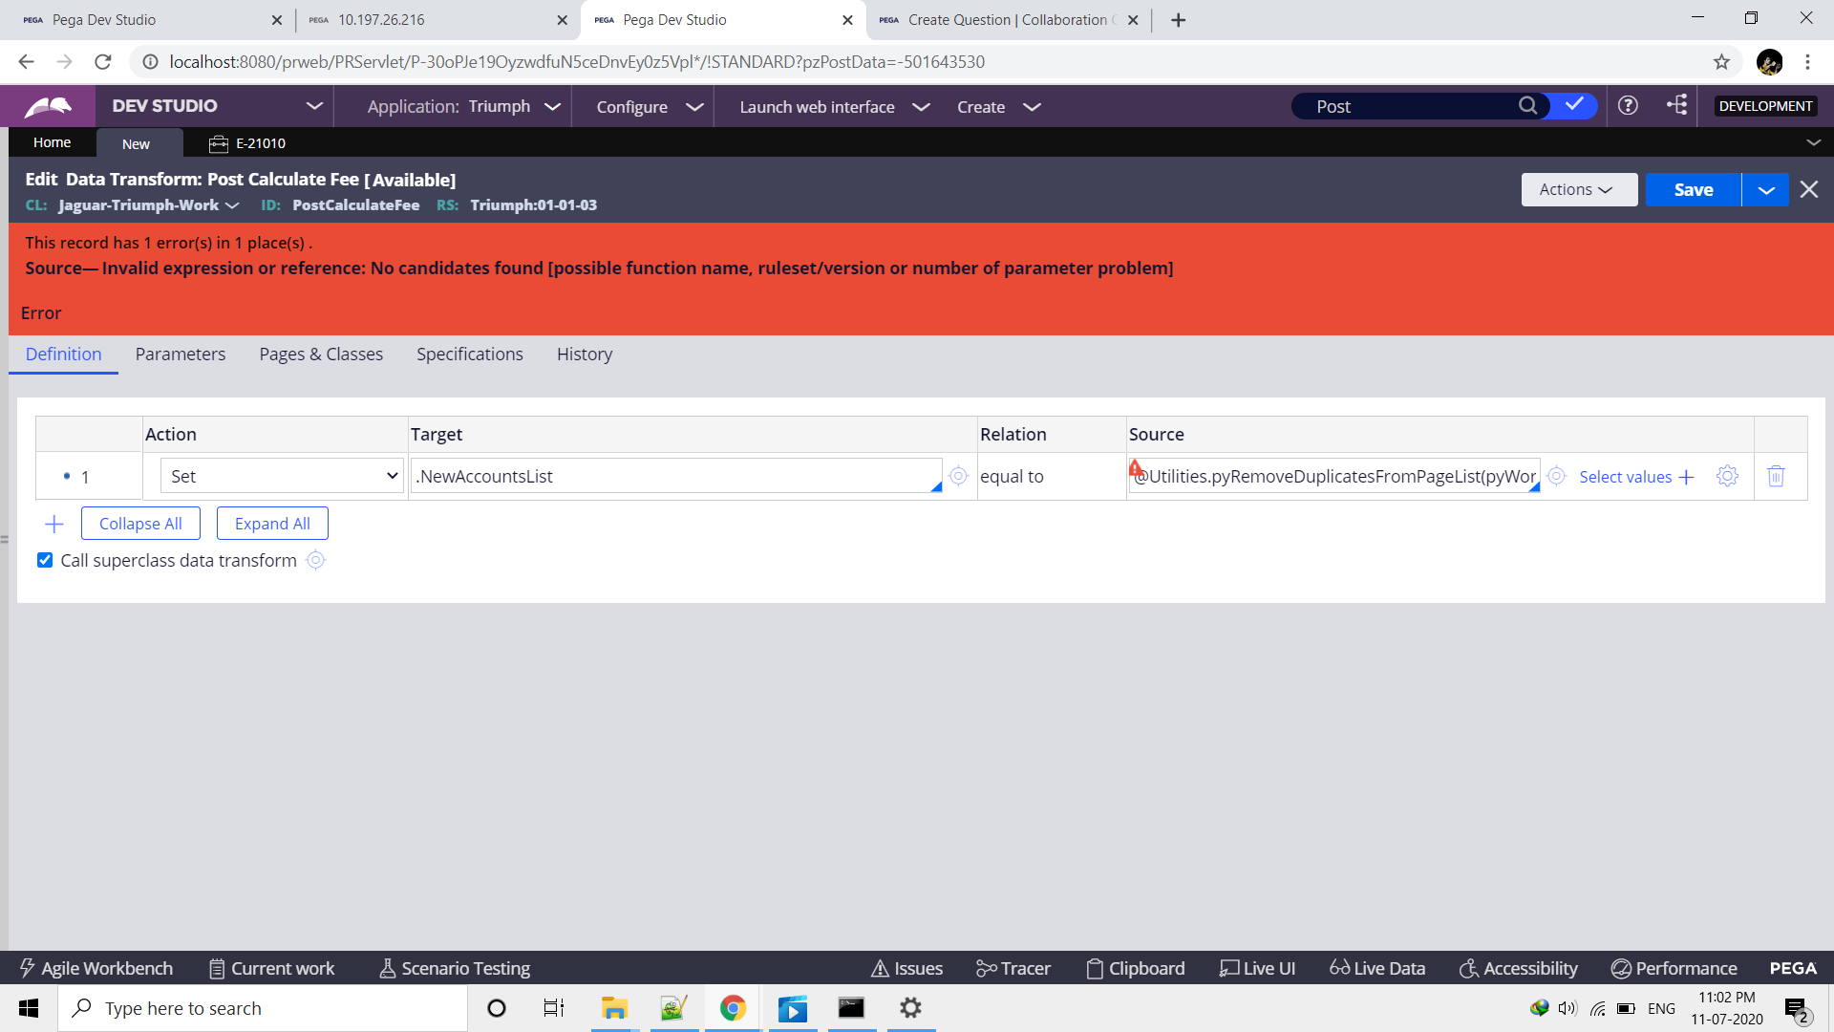Open the Clipboard viewer
Screen dimensions: 1834x1032
tap(1135, 968)
